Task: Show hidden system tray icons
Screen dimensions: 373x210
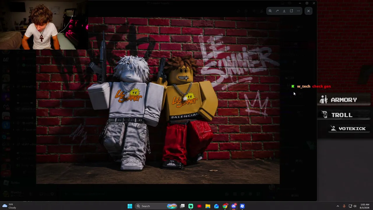Action: click(338, 206)
